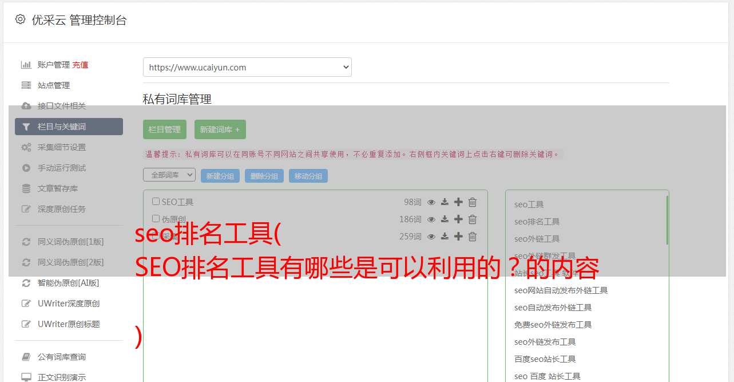
Task: Delete the SEO工具 word library
Action: point(473,202)
